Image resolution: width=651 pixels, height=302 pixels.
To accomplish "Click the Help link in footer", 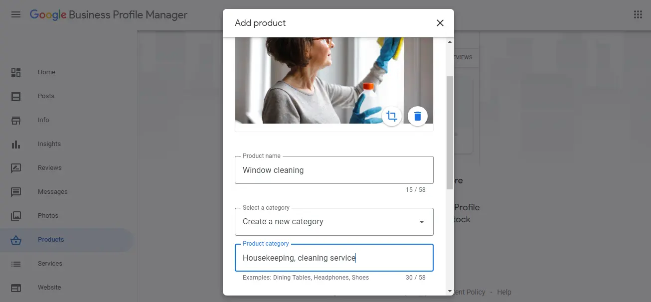I will (504, 292).
